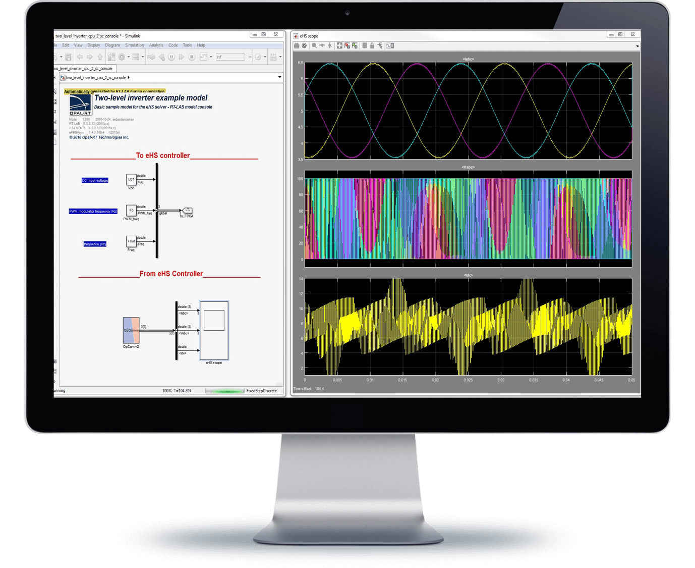Click the simulation stop time field
Screen dimensions: 695x568
[230, 57]
